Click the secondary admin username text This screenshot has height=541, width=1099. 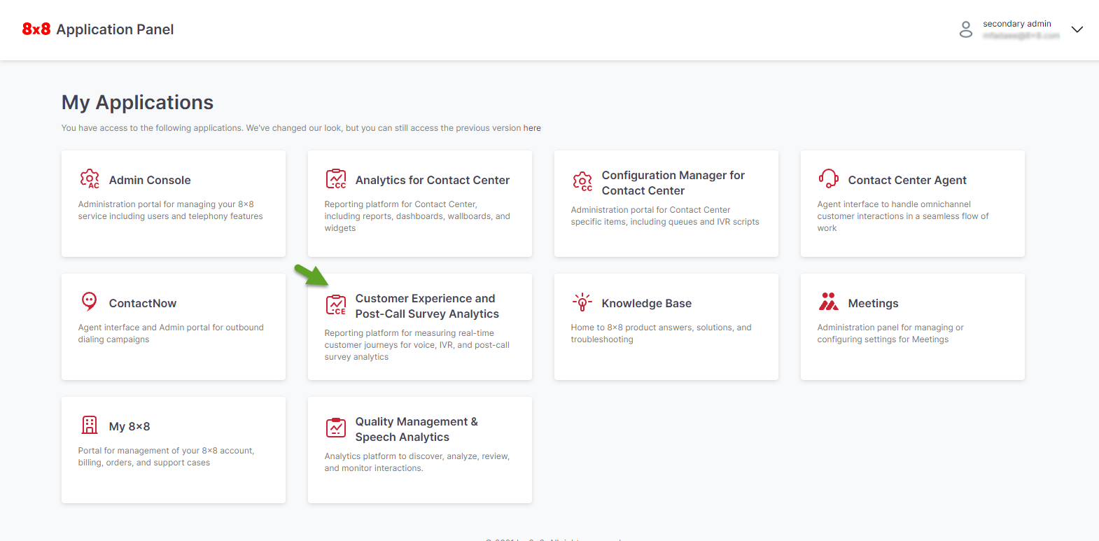tap(1017, 24)
